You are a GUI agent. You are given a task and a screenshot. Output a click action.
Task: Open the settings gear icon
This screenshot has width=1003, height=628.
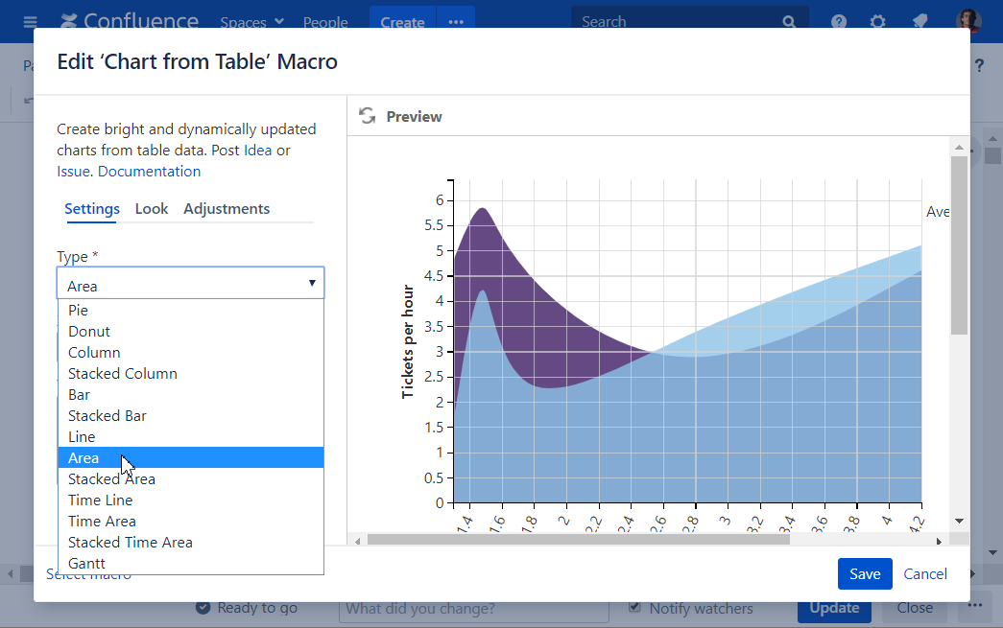[878, 21]
